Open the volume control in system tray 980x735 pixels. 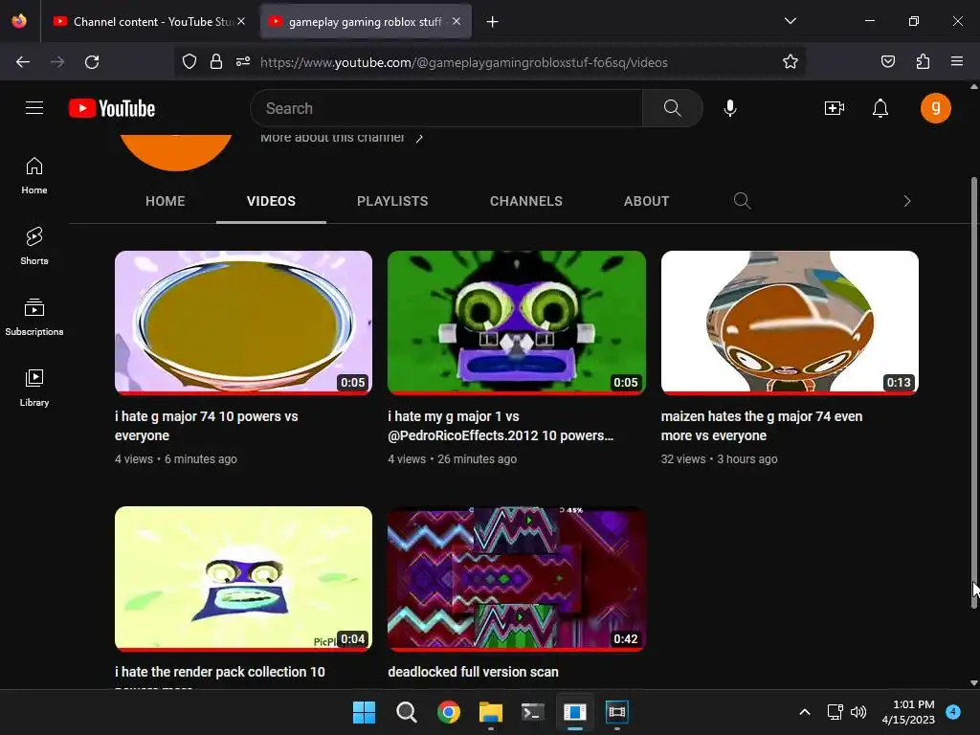858,712
